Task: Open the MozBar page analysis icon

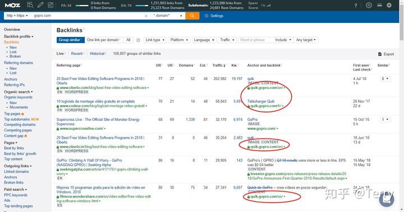Action: point(30,5)
